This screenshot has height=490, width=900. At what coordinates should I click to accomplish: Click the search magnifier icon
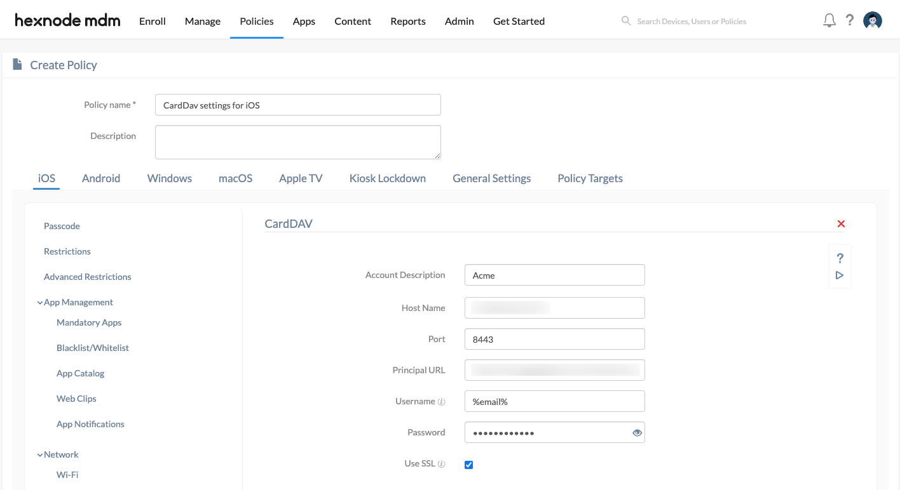626,21
